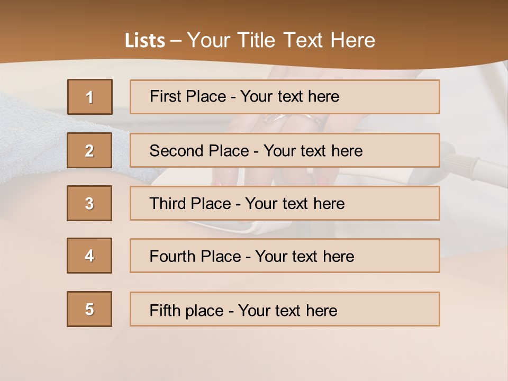Click the device handle on right edge
Screen dimensions: 508x381
tap(476, 164)
